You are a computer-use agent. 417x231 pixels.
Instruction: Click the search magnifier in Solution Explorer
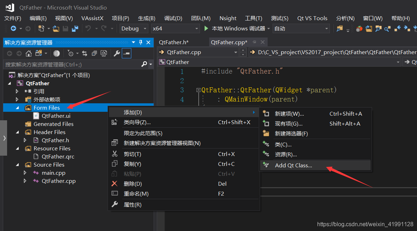pos(144,64)
